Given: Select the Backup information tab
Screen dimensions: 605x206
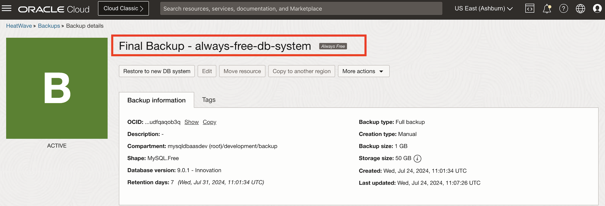Looking at the screenshot, I should pos(156,100).
